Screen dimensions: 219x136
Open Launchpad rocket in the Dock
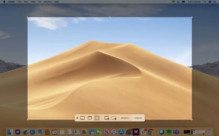coord(25,132)
